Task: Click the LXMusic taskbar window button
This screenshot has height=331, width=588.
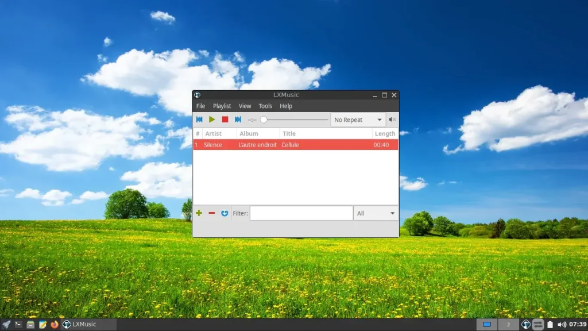Action: [x=89, y=324]
